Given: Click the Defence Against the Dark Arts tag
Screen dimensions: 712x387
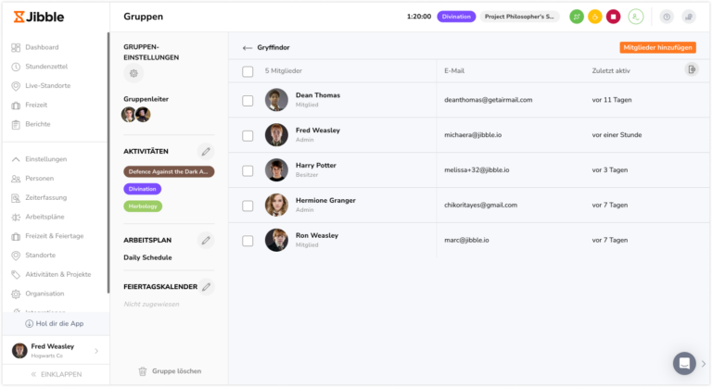Looking at the screenshot, I should click(169, 171).
